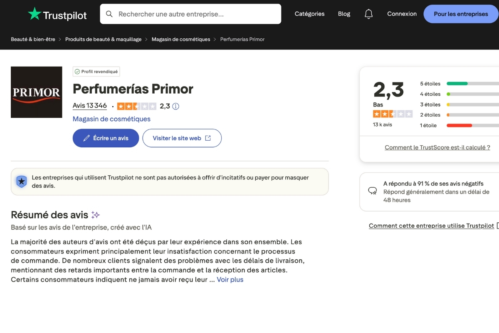Click the Avis 13 346 link
Image resolution: width=499 pixels, height=333 pixels.
click(89, 105)
